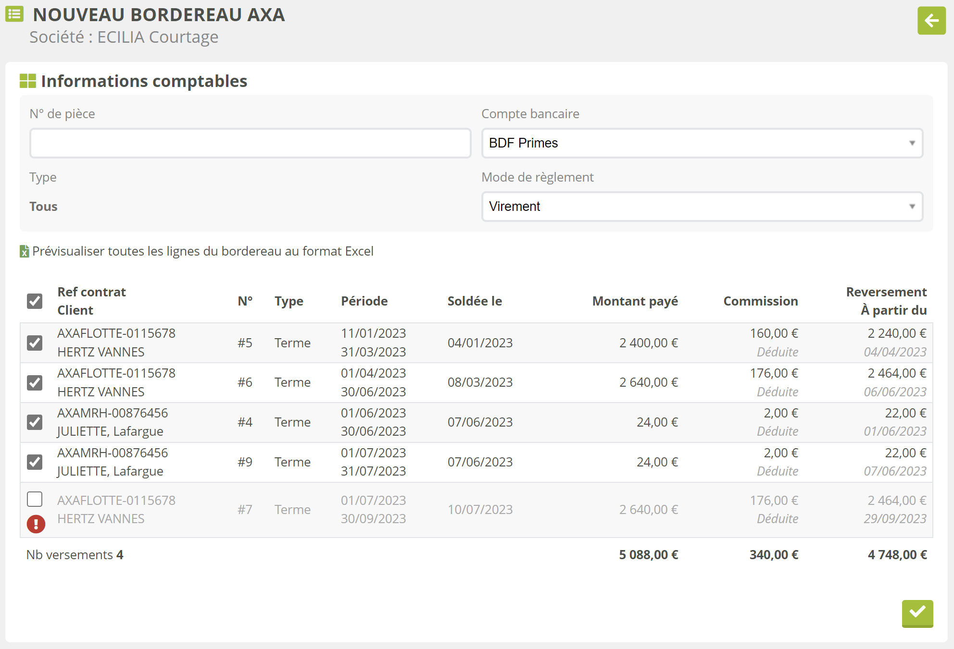Uncheck payment #5 HERTZ VANNES row

click(x=35, y=343)
